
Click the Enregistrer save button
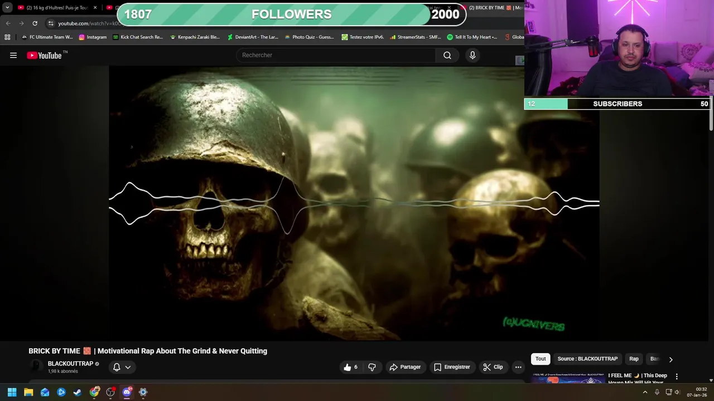[x=452, y=367]
